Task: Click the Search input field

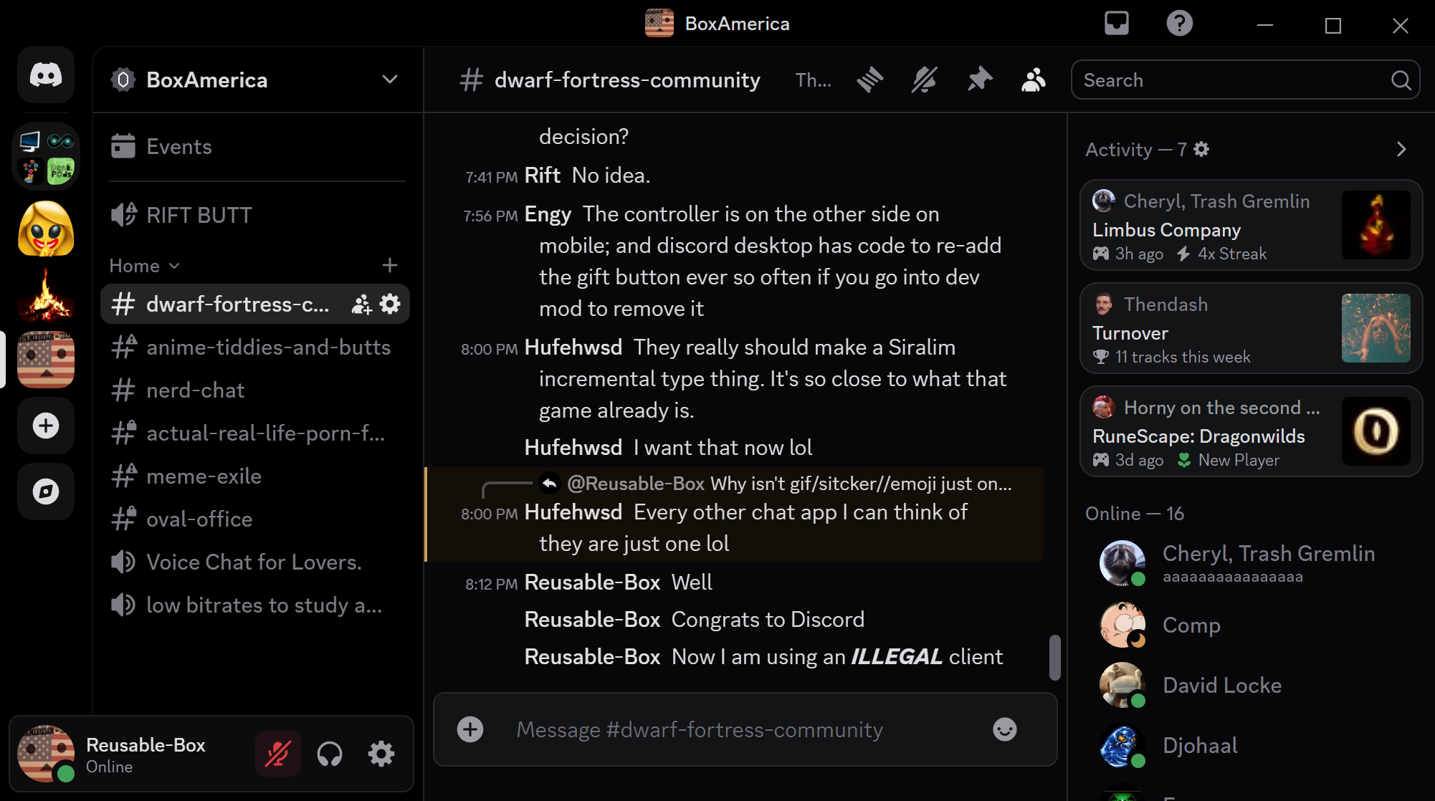Action: click(x=1244, y=80)
